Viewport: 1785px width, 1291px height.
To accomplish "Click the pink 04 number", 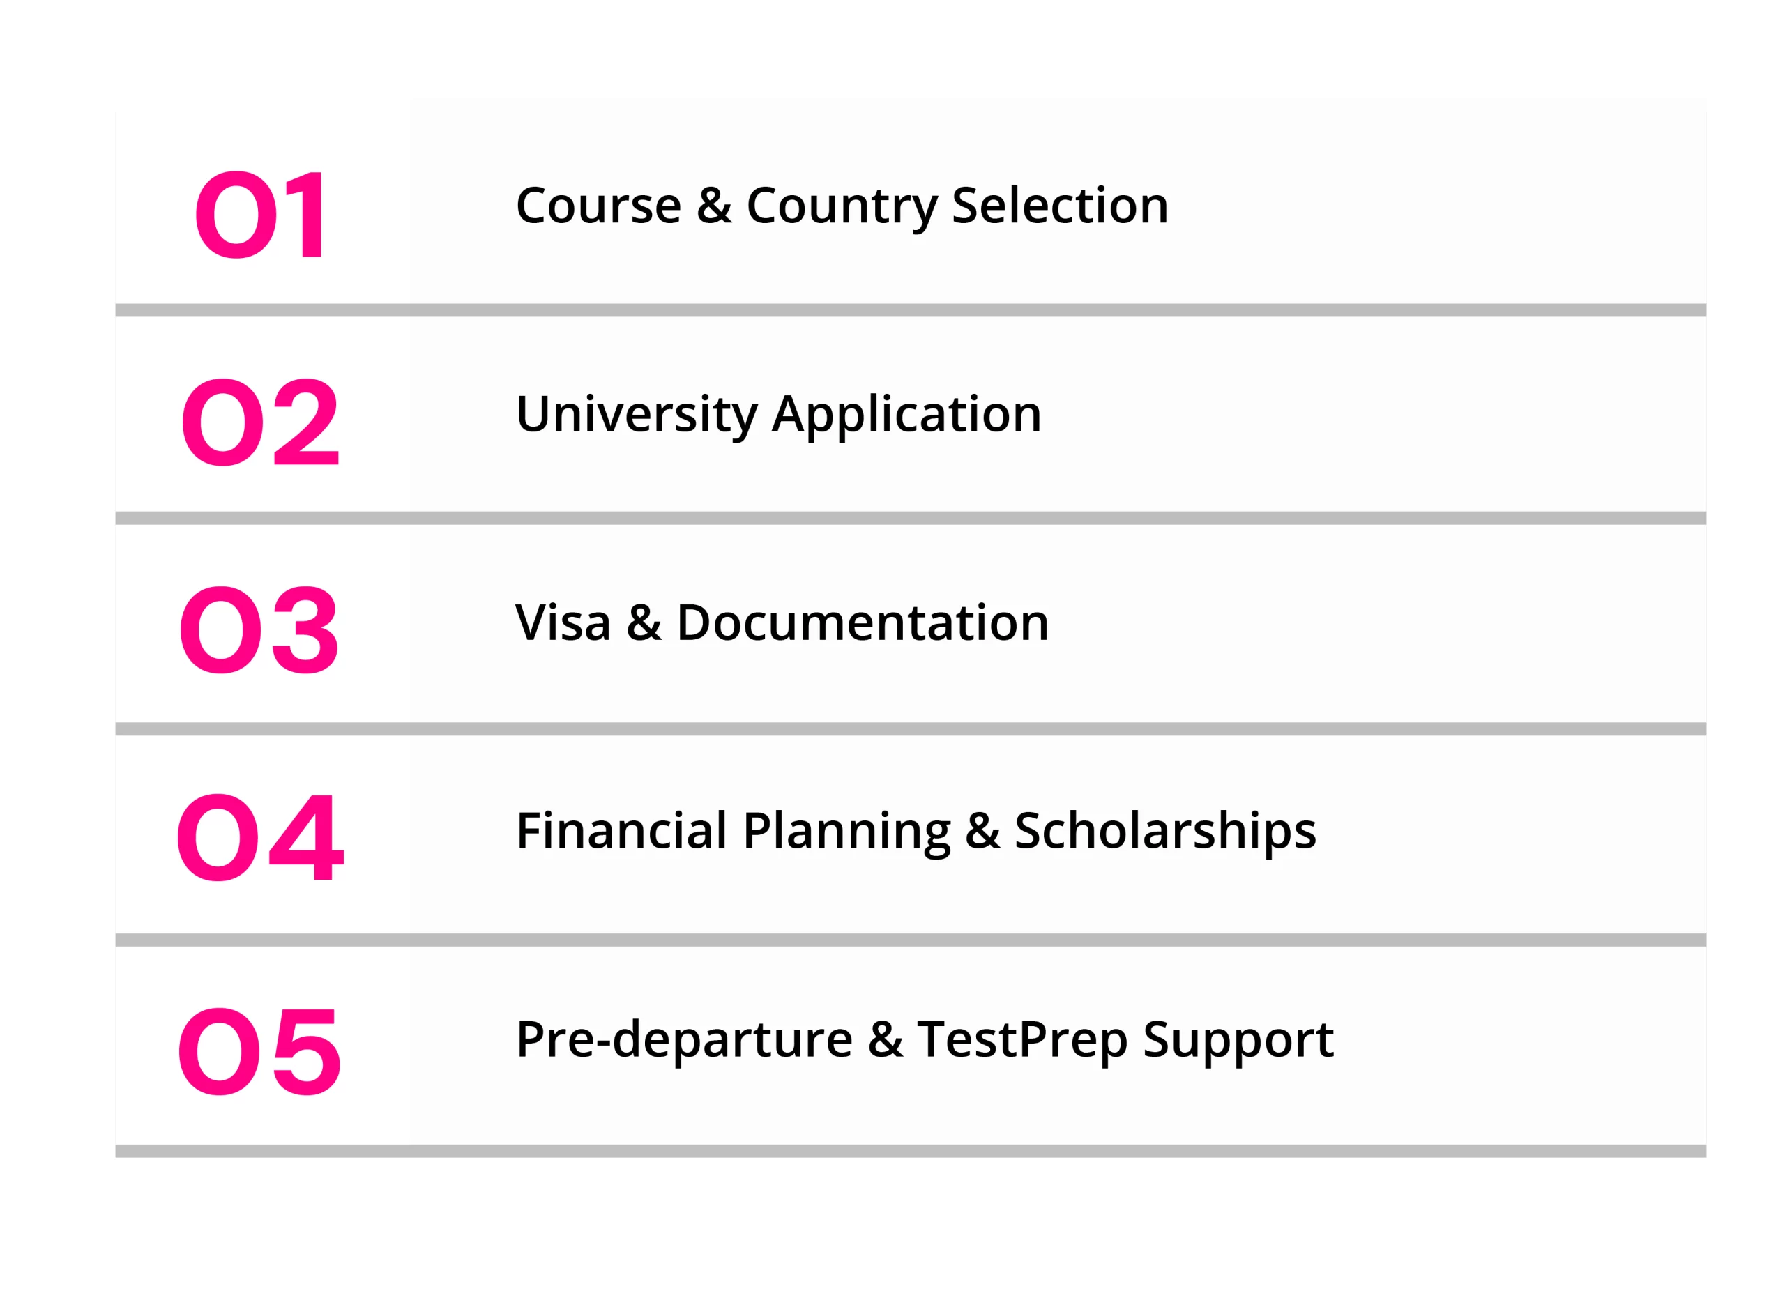I will pyautogui.click(x=259, y=837).
